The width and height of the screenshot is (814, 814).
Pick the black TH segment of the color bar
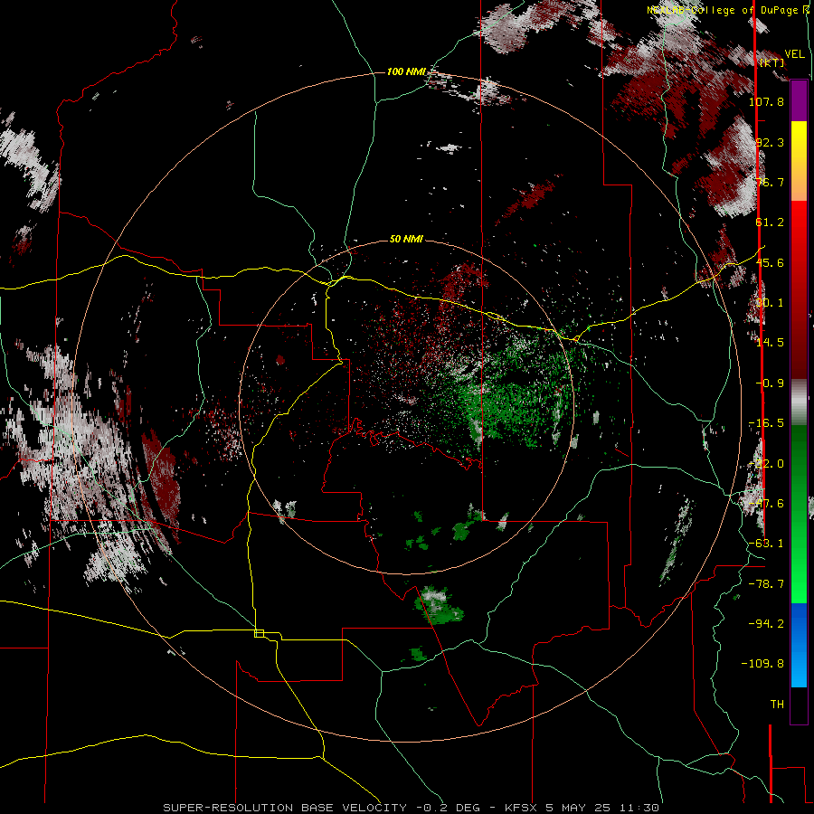coord(799,705)
